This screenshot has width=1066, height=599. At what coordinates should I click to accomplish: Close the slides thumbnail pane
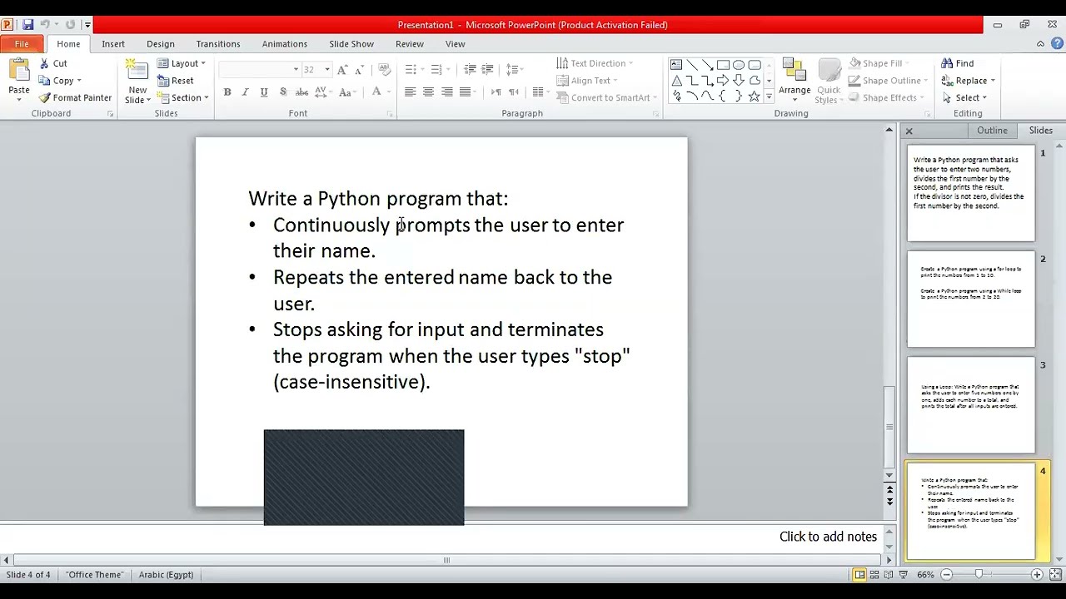(909, 131)
